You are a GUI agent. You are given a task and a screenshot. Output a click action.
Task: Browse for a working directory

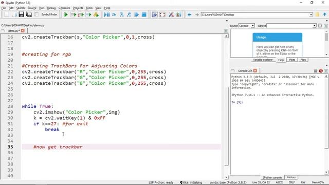pos(317,14)
